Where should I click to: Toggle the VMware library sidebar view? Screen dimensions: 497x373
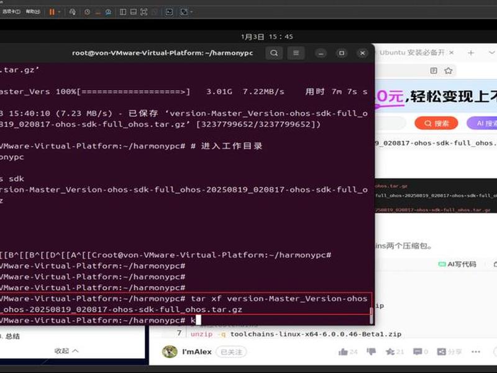pos(123,12)
